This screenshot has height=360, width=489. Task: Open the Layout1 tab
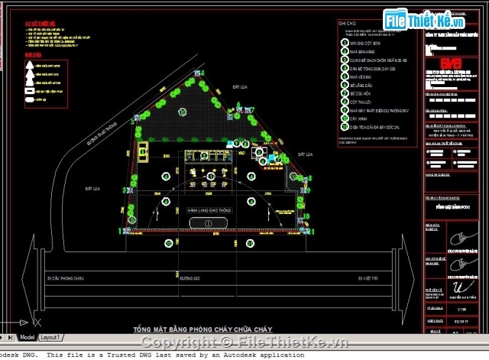[50, 338]
